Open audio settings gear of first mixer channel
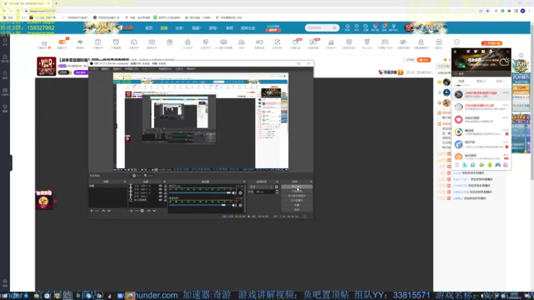The image size is (534, 300). [240, 193]
